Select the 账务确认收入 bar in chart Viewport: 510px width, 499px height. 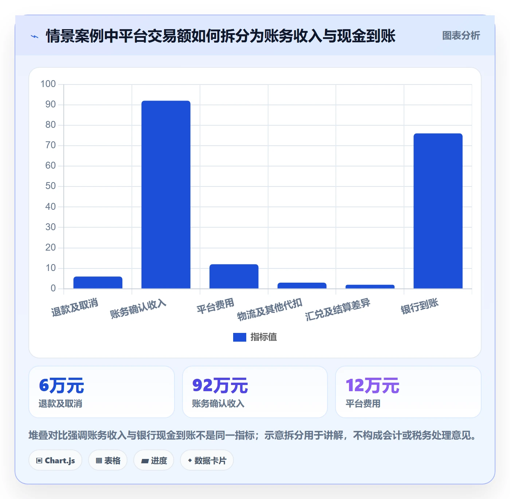tap(166, 195)
